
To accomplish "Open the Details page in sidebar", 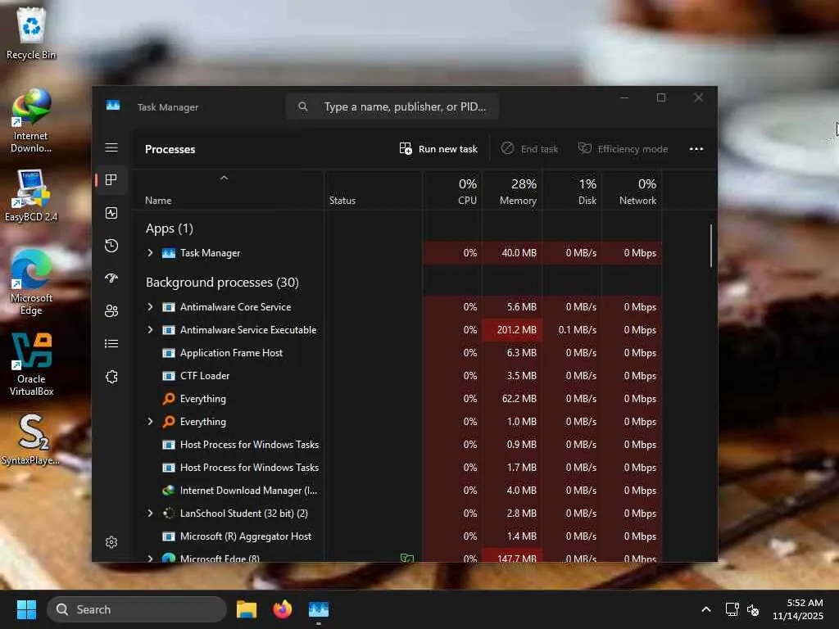I will [111, 343].
